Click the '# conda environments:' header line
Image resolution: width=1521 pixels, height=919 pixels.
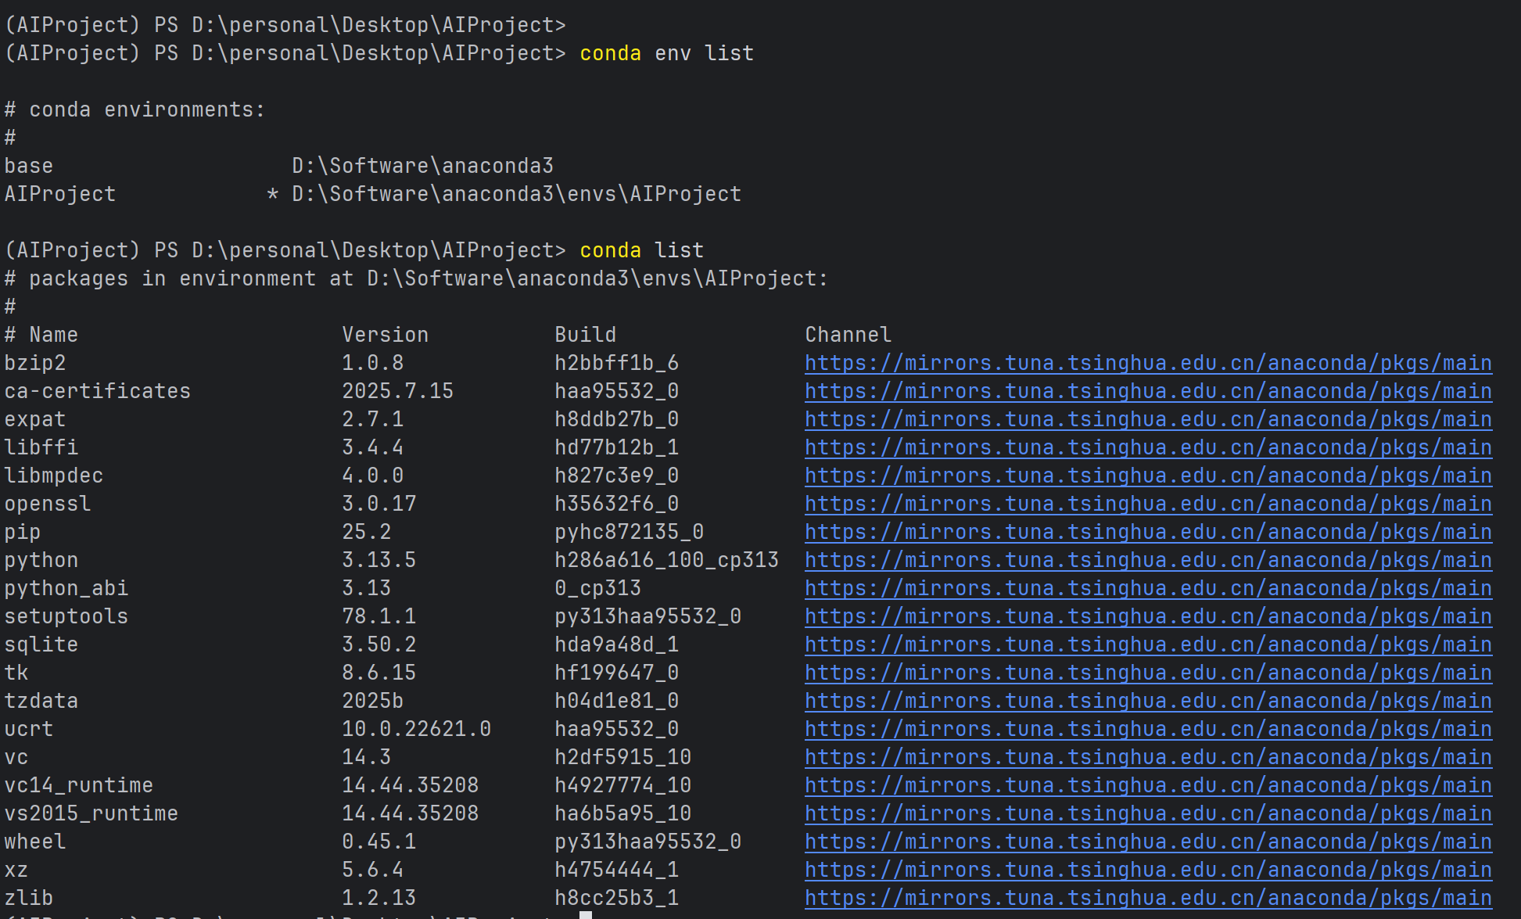coord(135,109)
